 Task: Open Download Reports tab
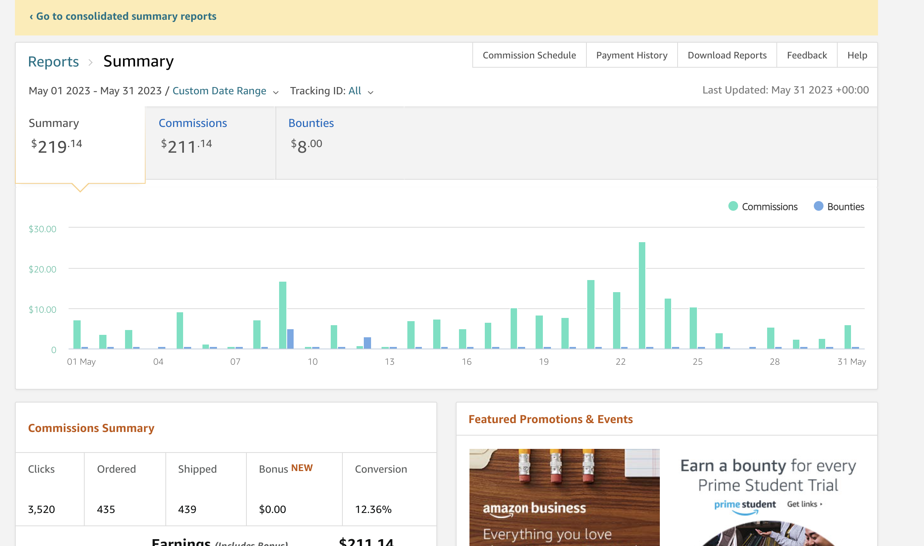point(727,55)
